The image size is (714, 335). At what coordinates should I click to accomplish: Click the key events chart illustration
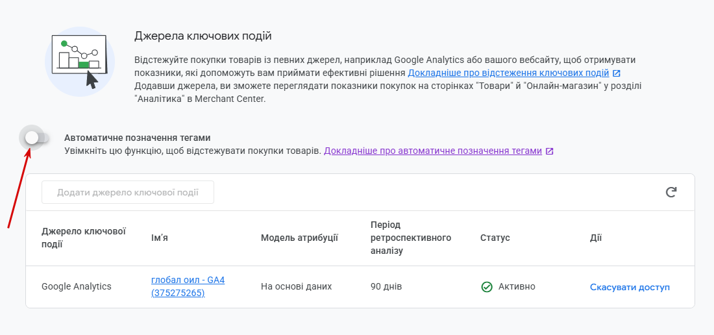click(x=79, y=62)
